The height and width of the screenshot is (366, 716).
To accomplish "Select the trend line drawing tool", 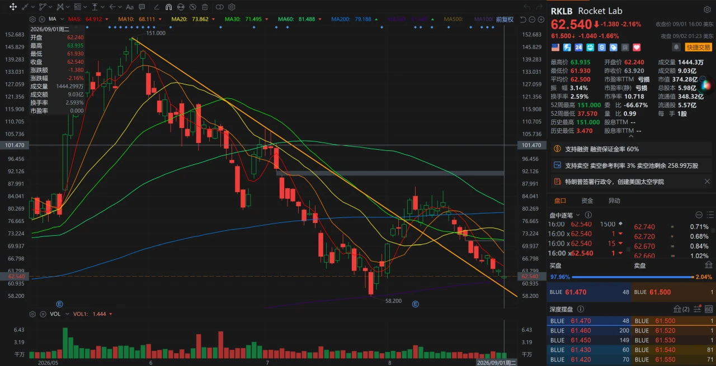I will (25, 7).
